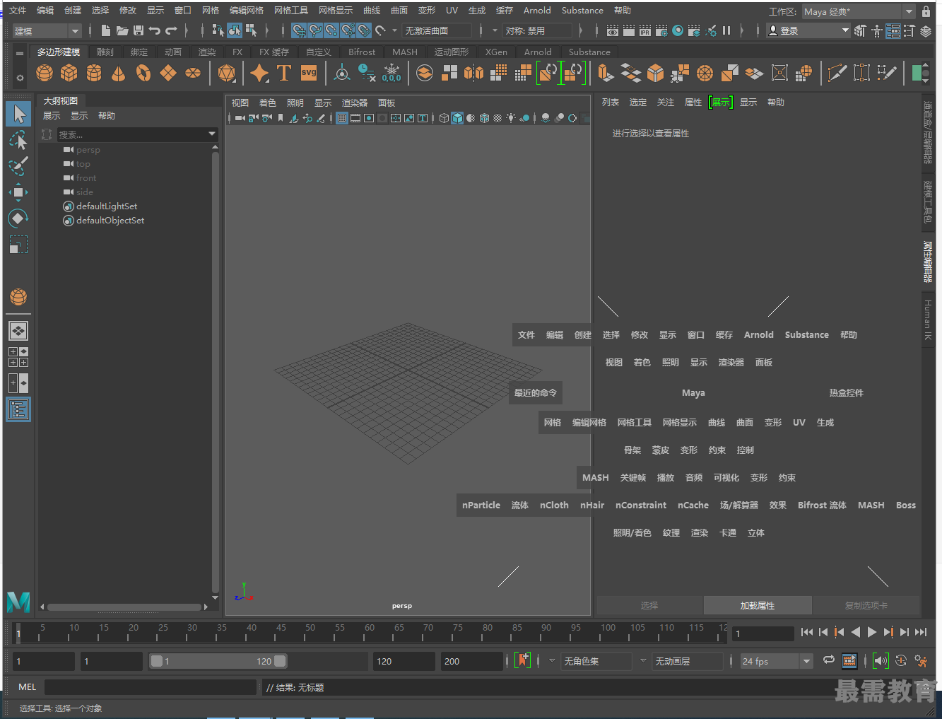Image resolution: width=942 pixels, height=719 pixels.
Task: Open the 无激活曲面 live surface field
Action: coord(436,30)
